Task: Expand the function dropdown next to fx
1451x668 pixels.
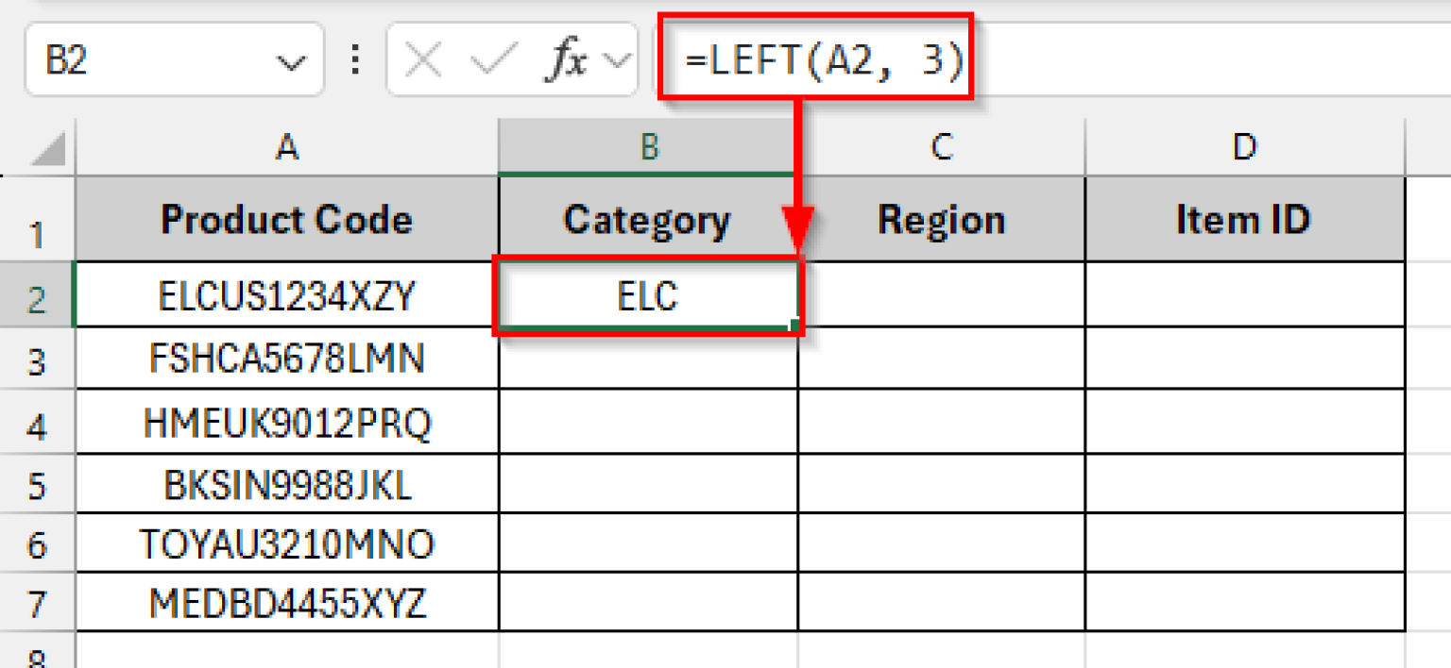Action: [618, 62]
